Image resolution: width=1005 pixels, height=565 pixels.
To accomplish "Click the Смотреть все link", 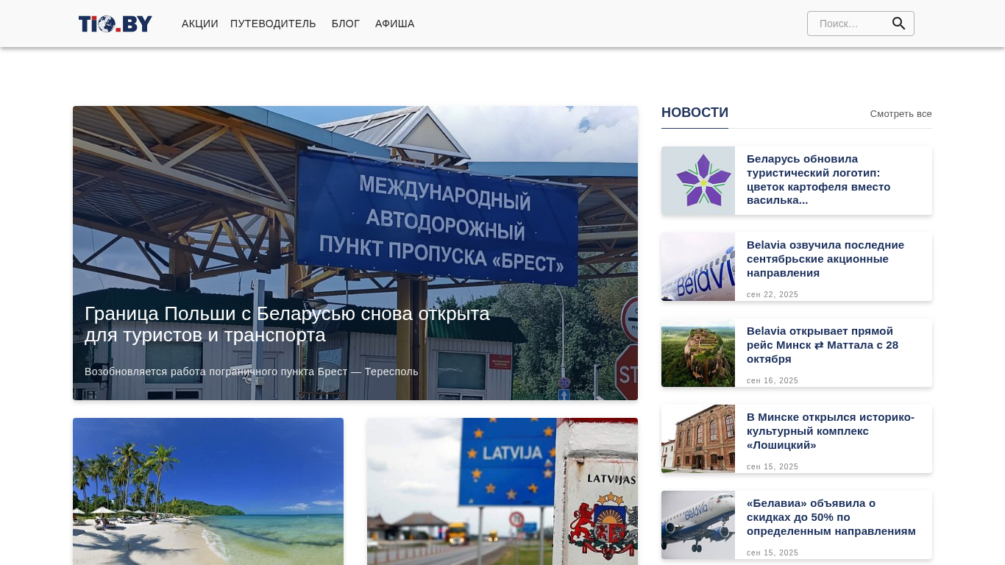I will click(901, 113).
